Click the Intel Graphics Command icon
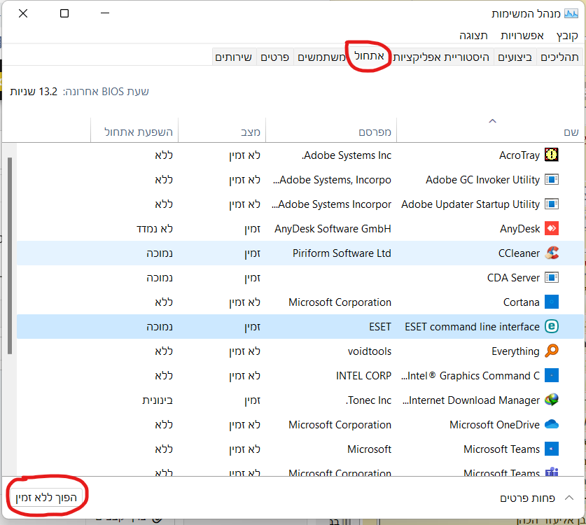 point(551,375)
